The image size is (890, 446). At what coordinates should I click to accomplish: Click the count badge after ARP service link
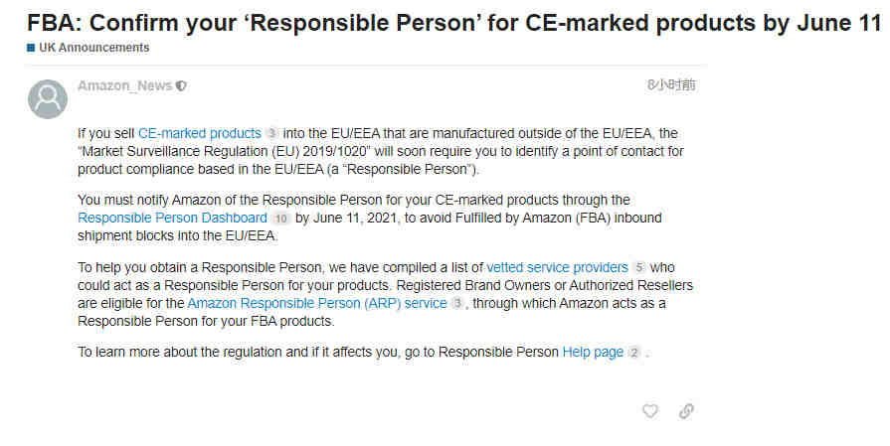tap(457, 304)
